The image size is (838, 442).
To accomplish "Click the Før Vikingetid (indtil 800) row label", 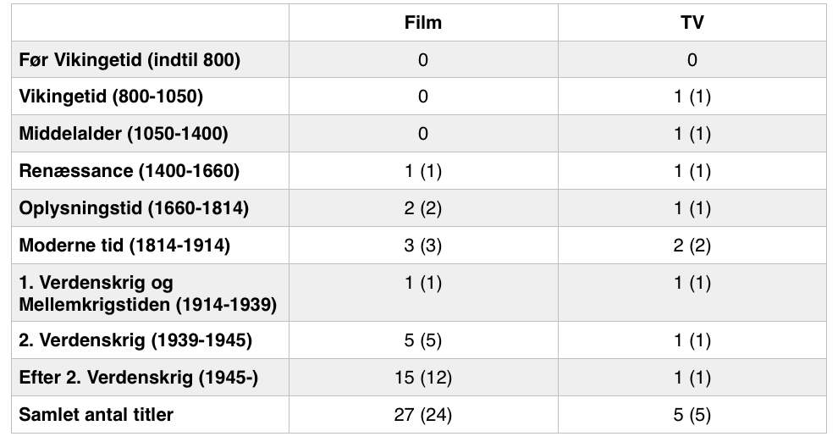I will [x=130, y=59].
